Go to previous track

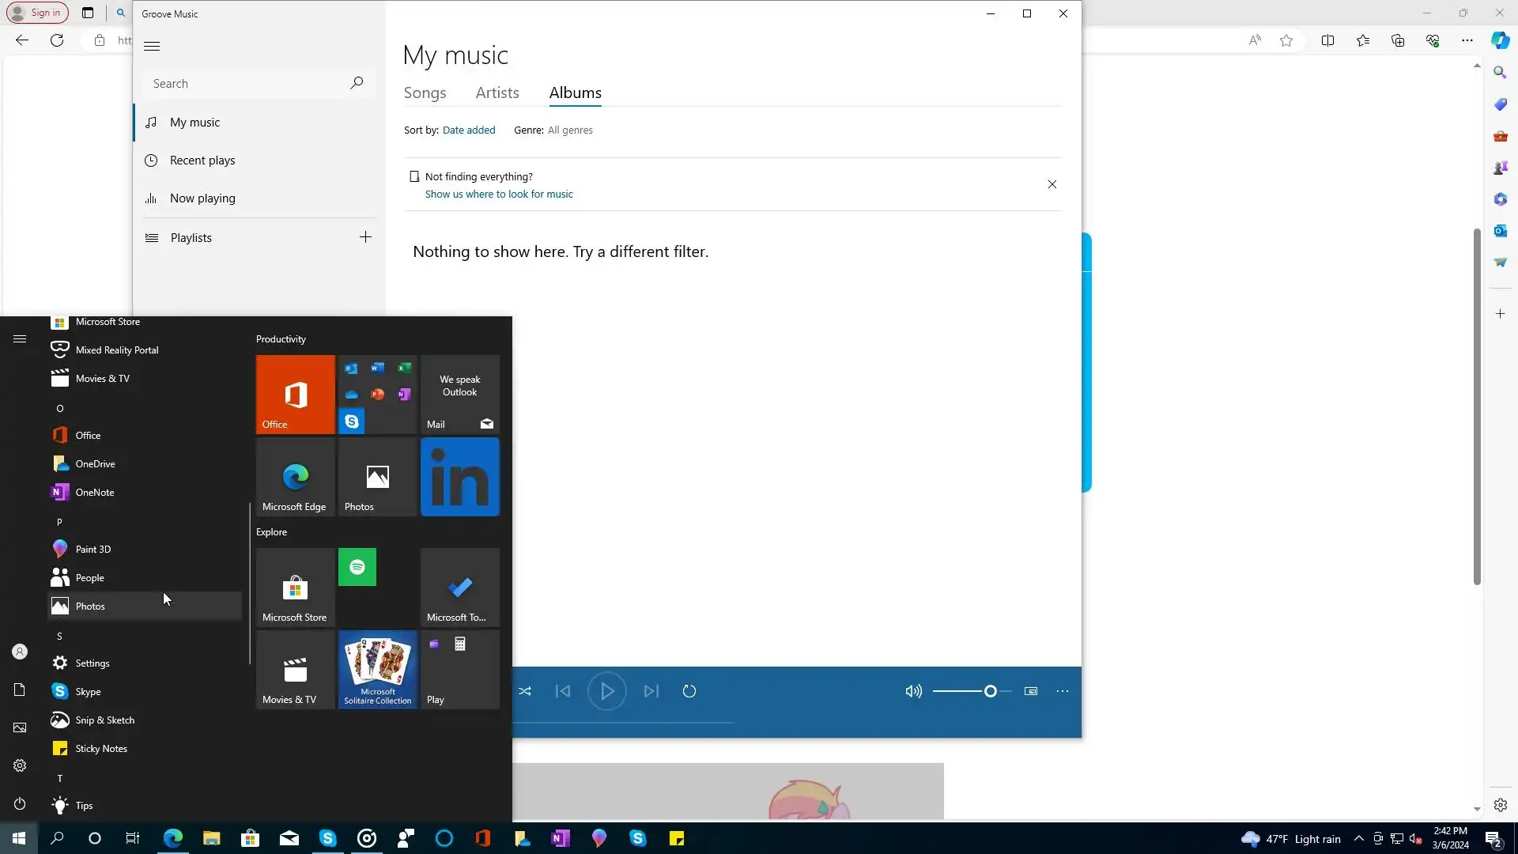(563, 691)
